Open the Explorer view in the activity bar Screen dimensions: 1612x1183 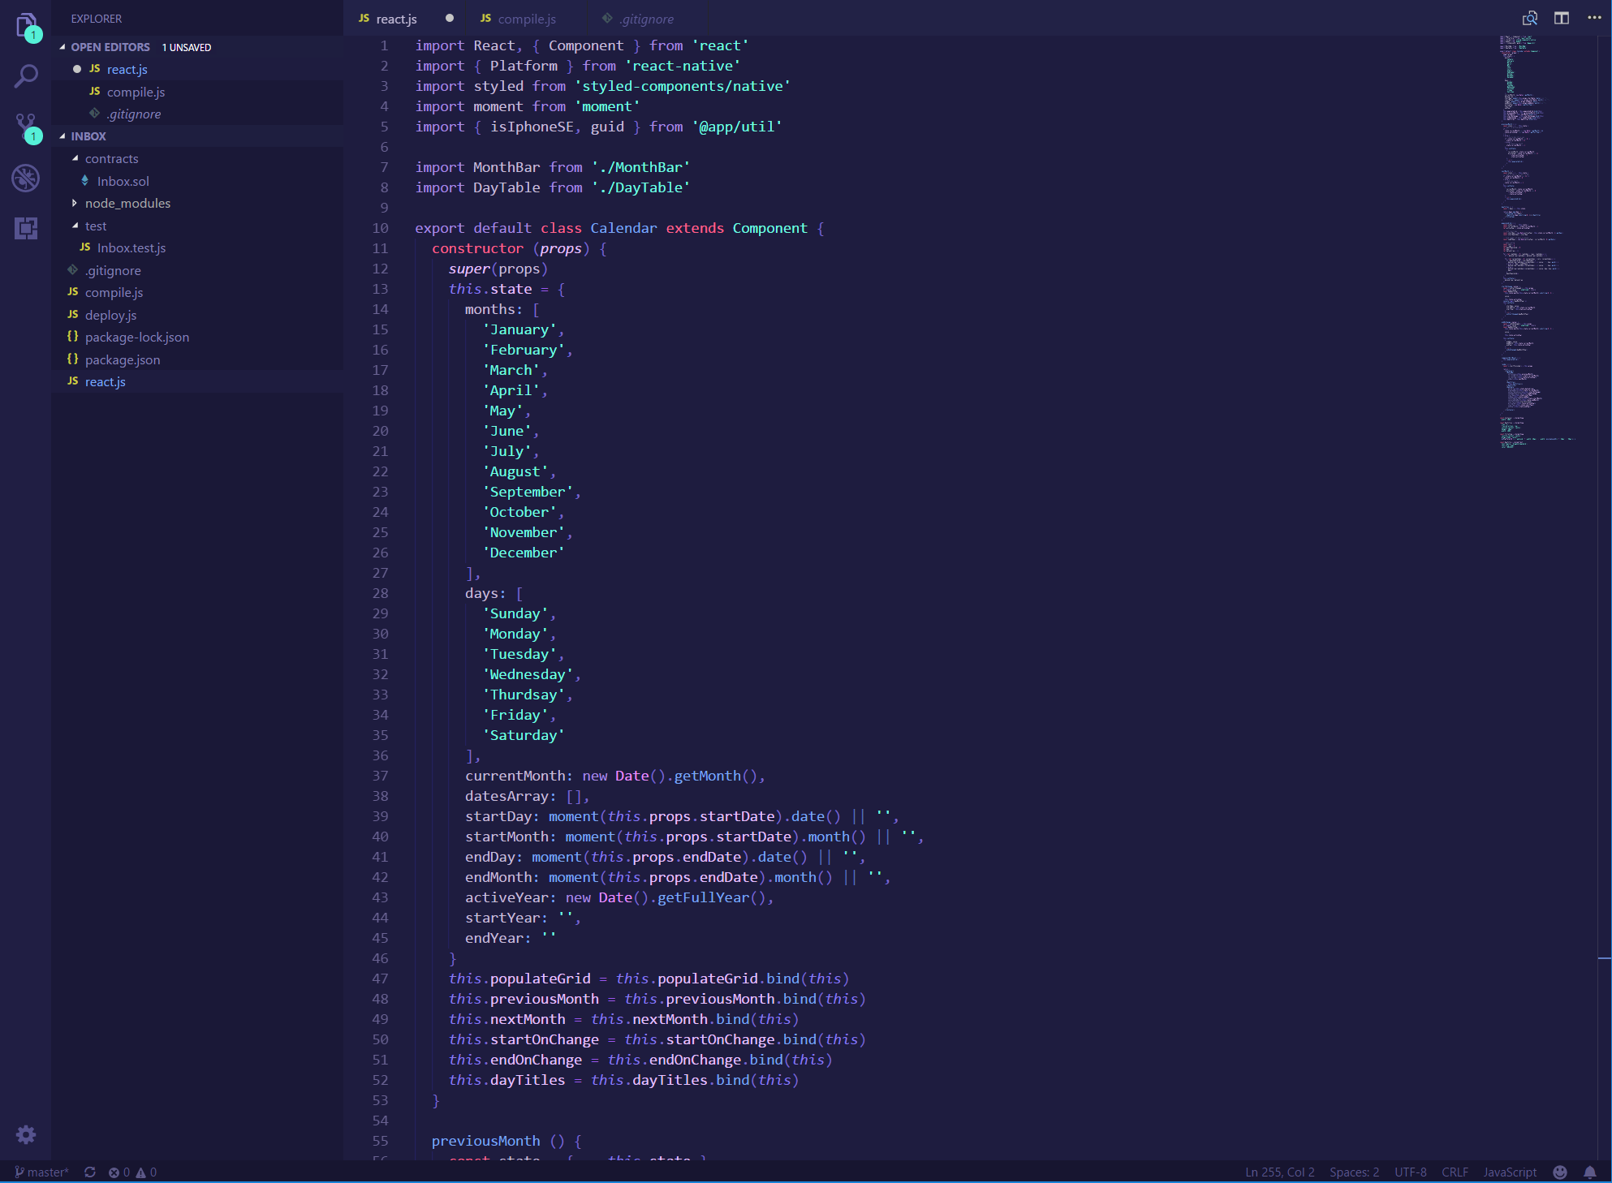[x=26, y=26]
